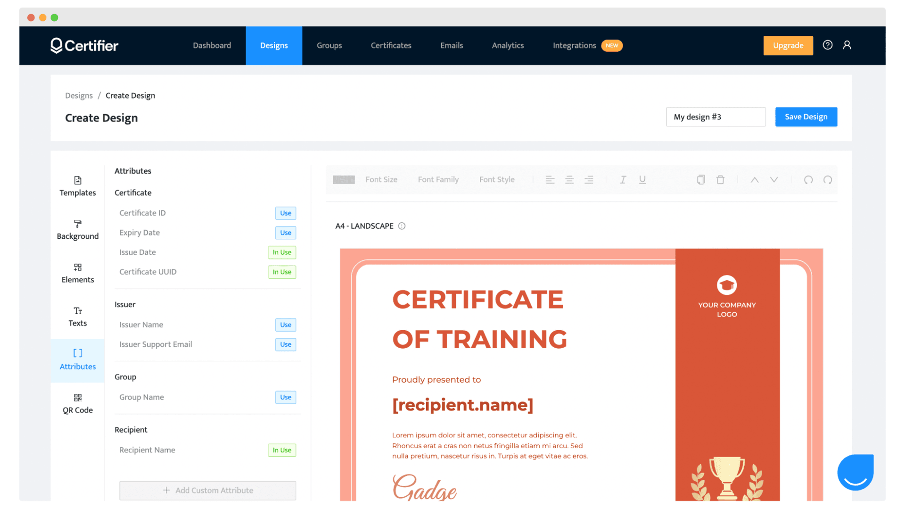Open the Analytics tab
Image resolution: width=905 pixels, height=509 pixels.
[x=508, y=45]
